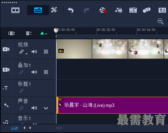The image size is (168, 133).
Task: Open the customize toolbar tools icon
Action: [x=54, y=10]
